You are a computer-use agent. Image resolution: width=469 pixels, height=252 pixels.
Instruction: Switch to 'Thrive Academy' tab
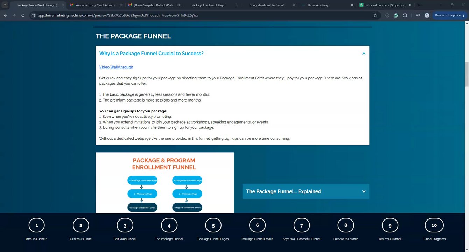tap(327, 5)
